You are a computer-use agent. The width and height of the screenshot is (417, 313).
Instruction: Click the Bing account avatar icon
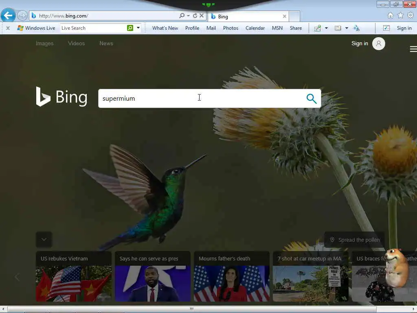[x=378, y=44]
